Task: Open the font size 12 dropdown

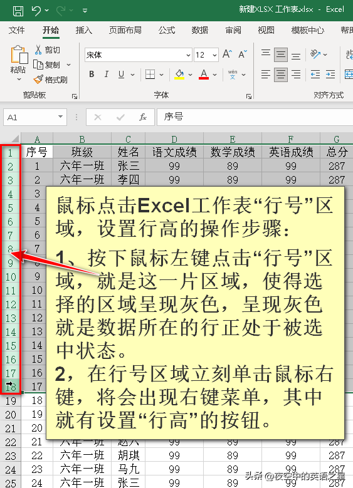Action: [x=214, y=55]
